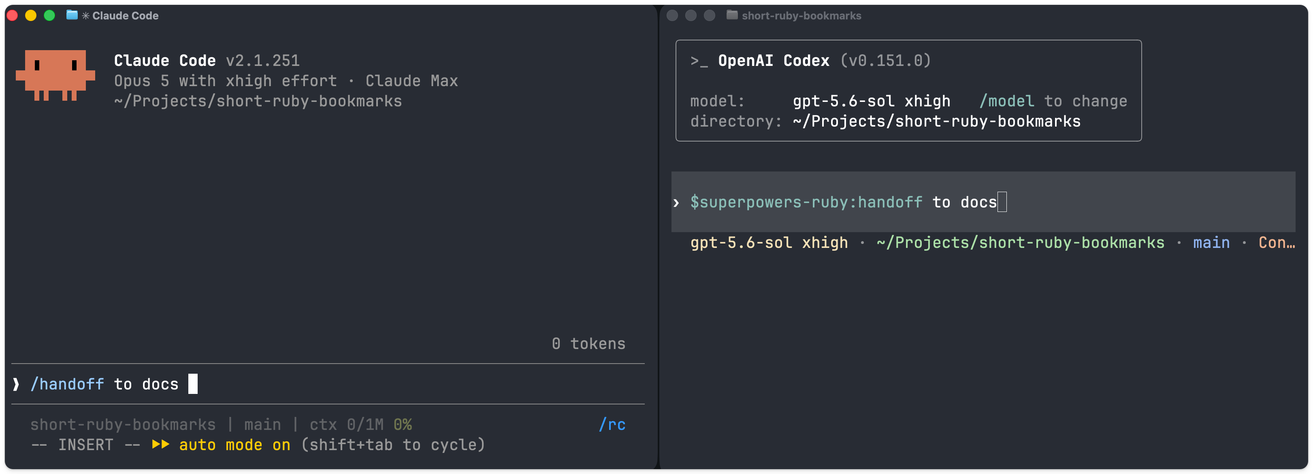
Task: Click the /model to change hint
Action: pos(1053,101)
